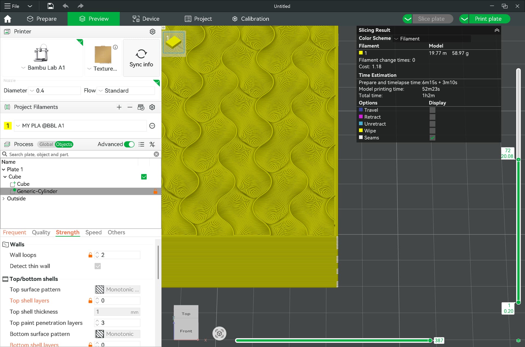
Task: Open Print plate dropdown arrow
Action: (x=464, y=19)
